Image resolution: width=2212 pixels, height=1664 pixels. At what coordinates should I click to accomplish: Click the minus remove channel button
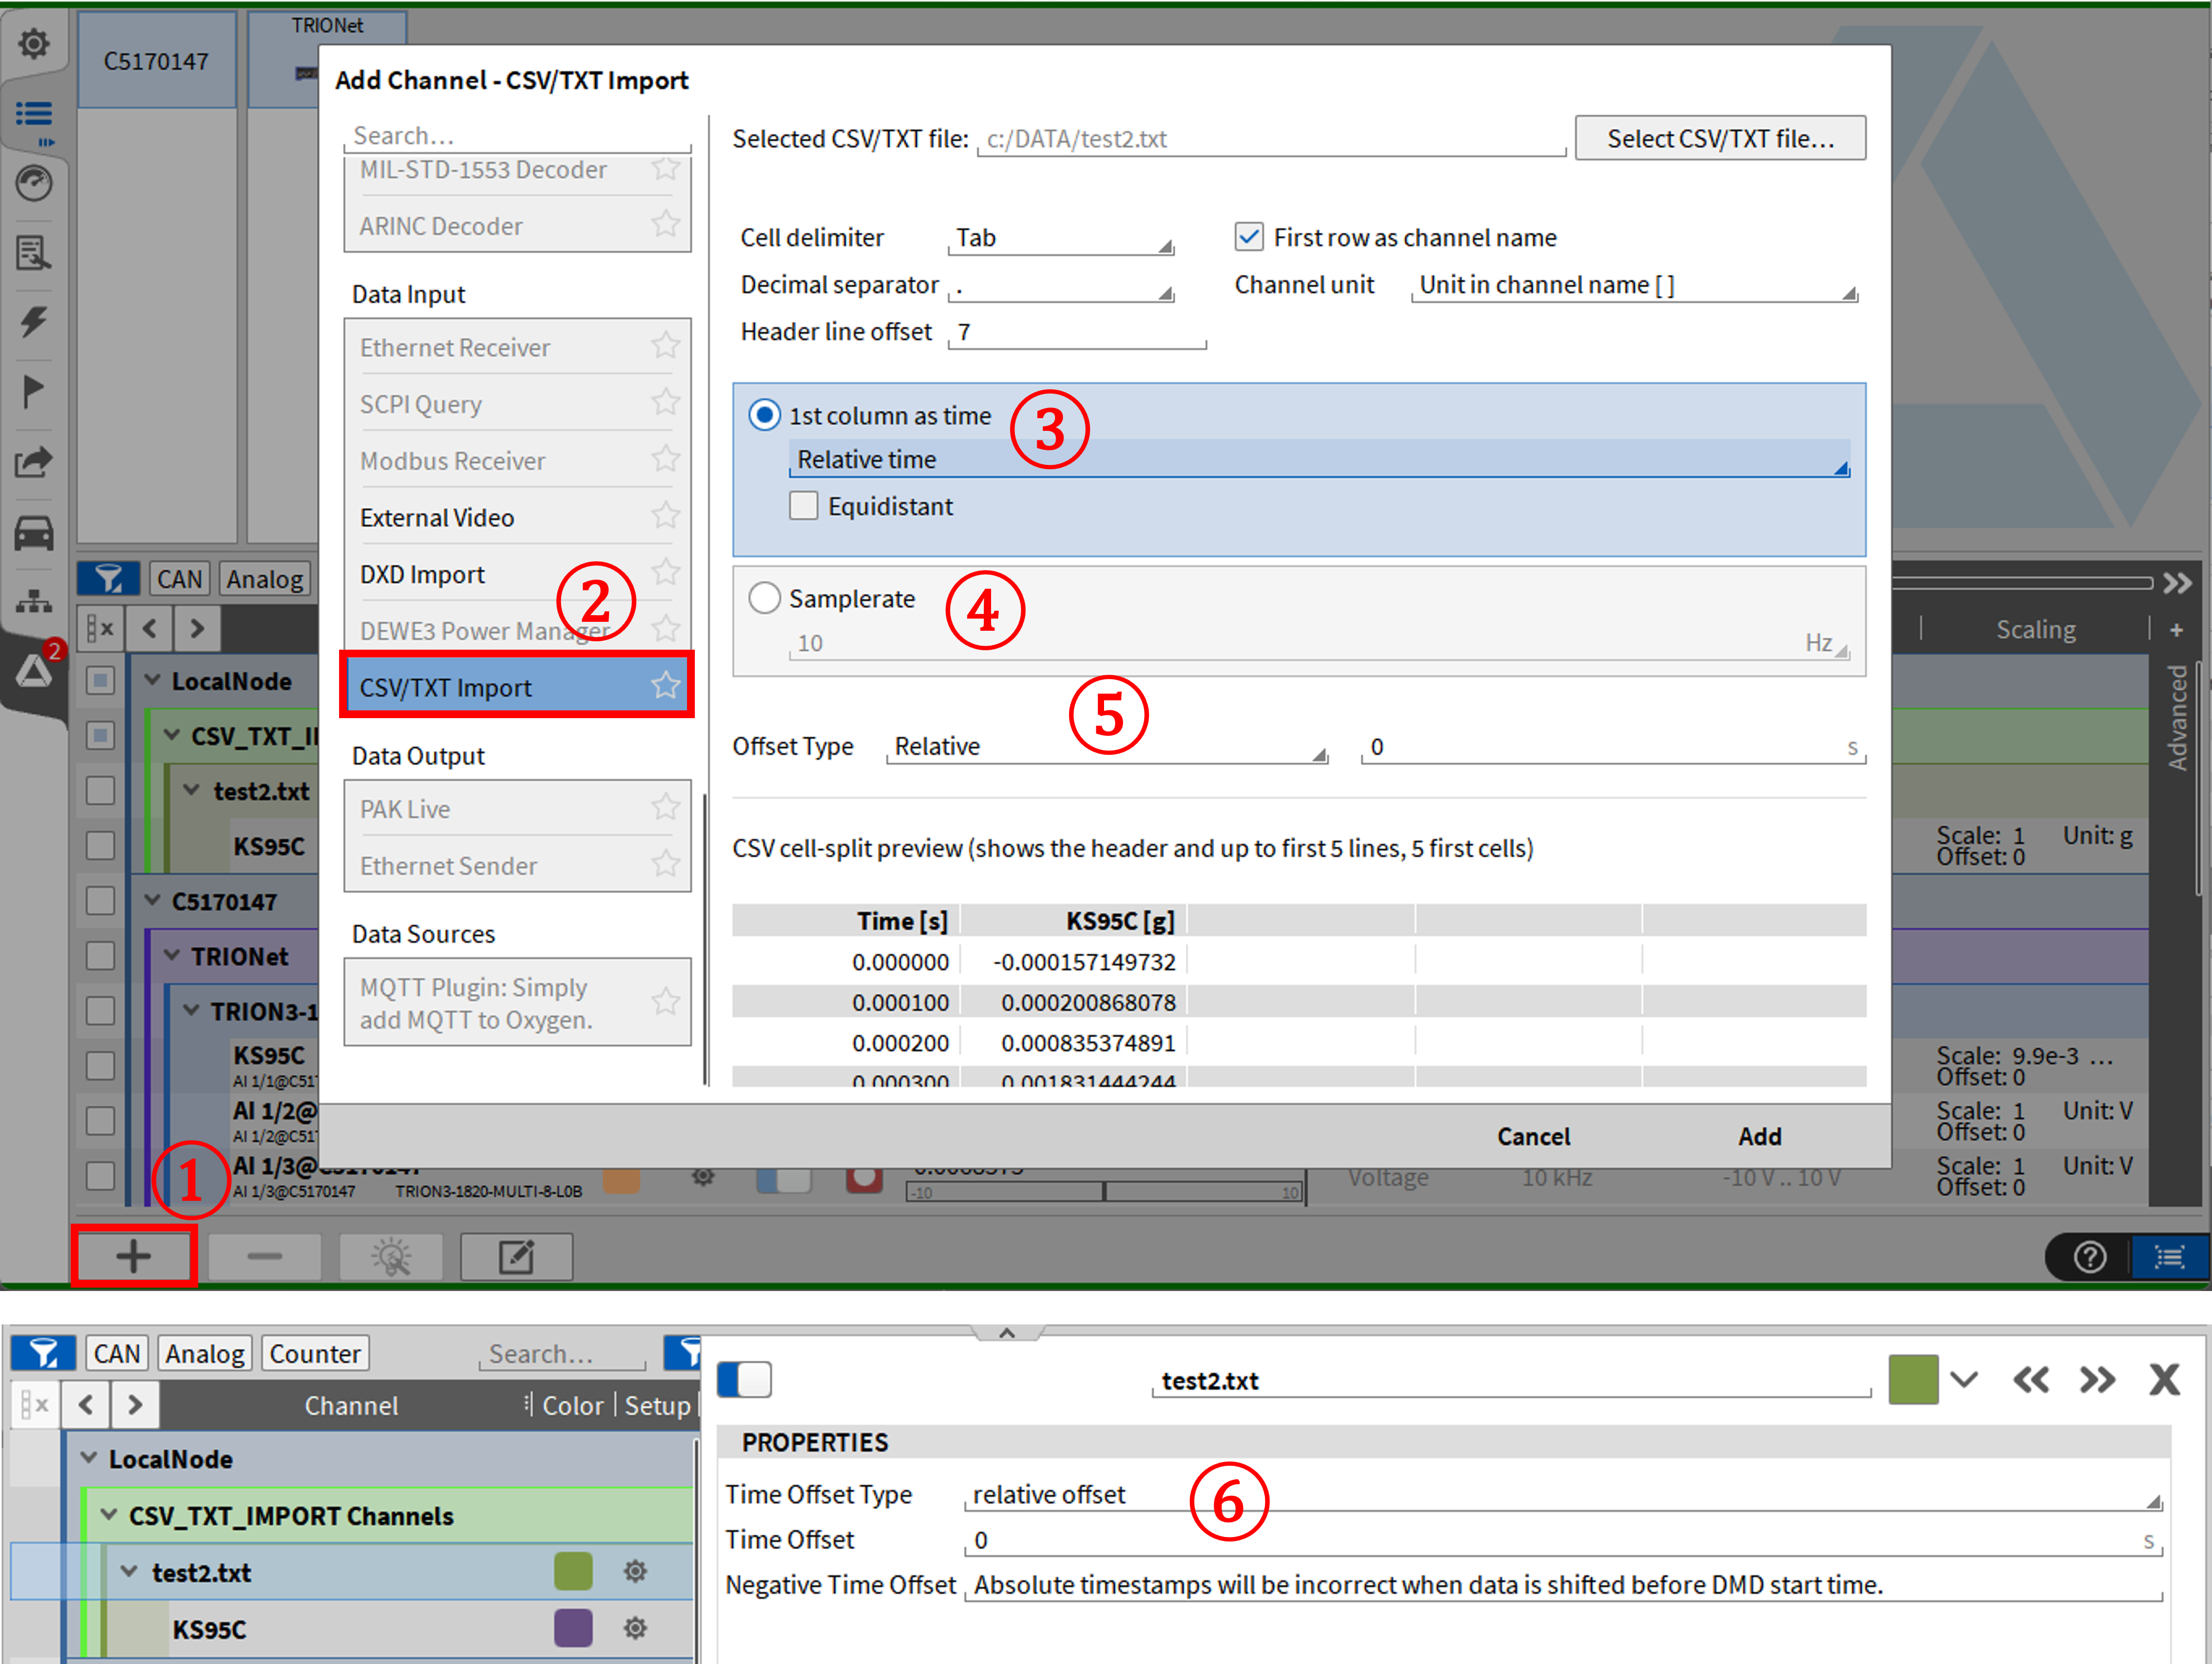click(264, 1256)
